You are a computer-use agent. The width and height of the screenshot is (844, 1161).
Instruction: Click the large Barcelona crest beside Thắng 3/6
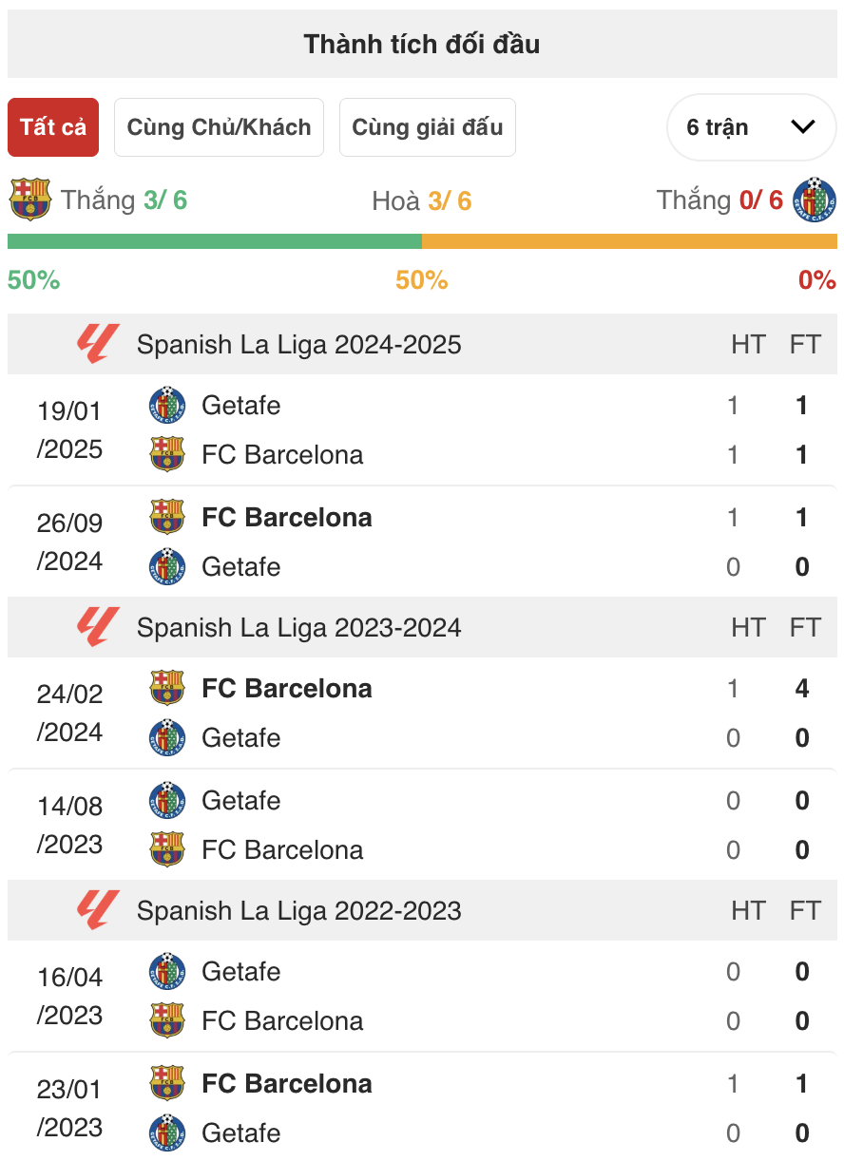tap(29, 200)
